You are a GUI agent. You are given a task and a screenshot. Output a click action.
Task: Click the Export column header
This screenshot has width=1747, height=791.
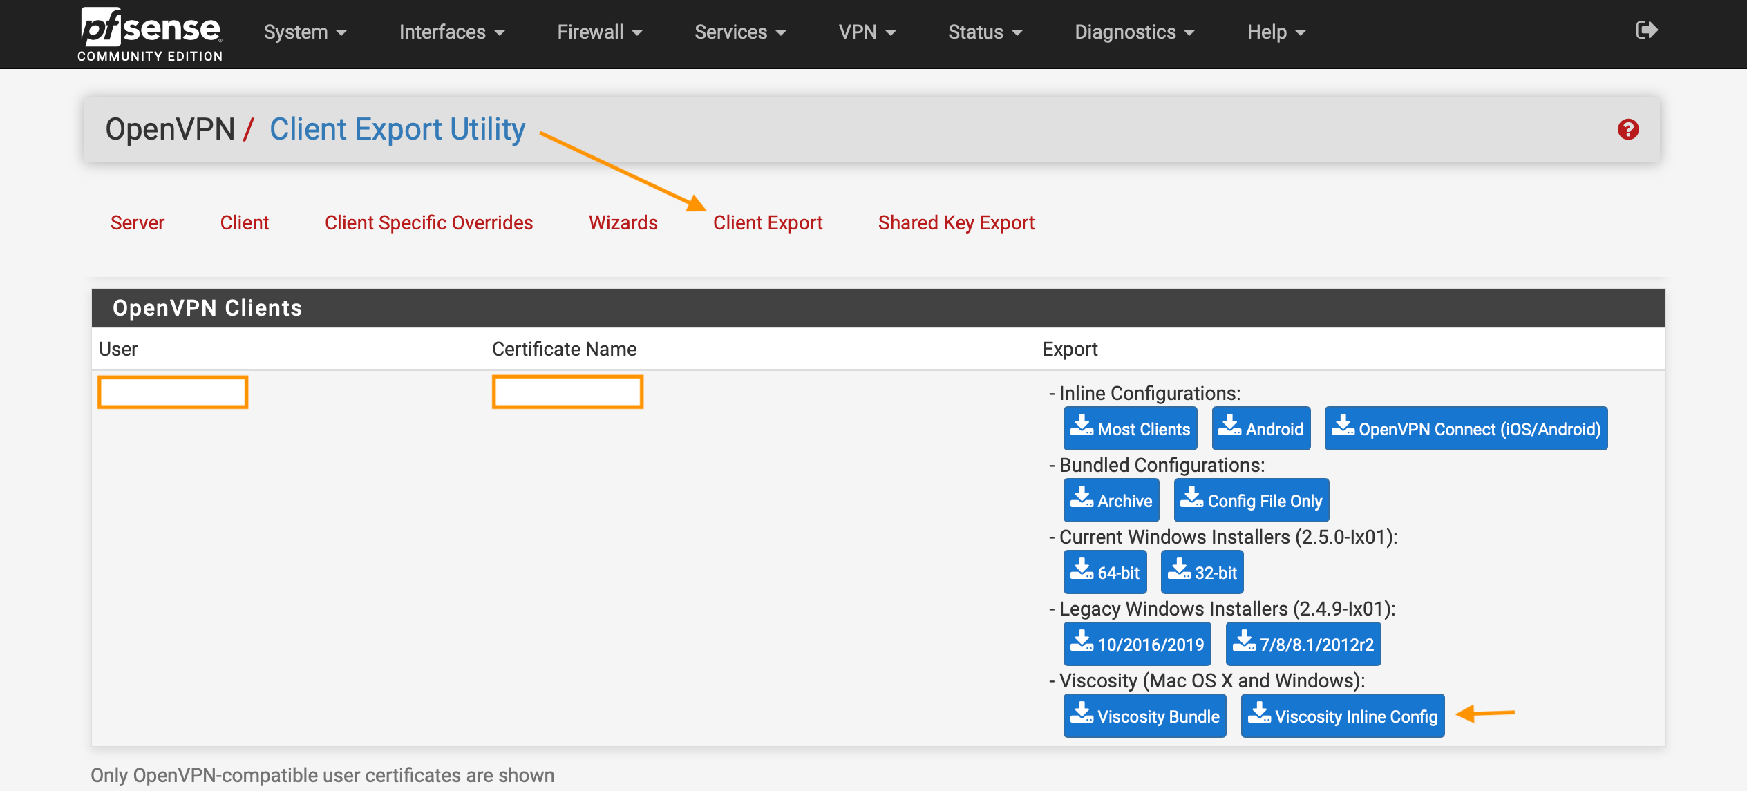click(1070, 349)
